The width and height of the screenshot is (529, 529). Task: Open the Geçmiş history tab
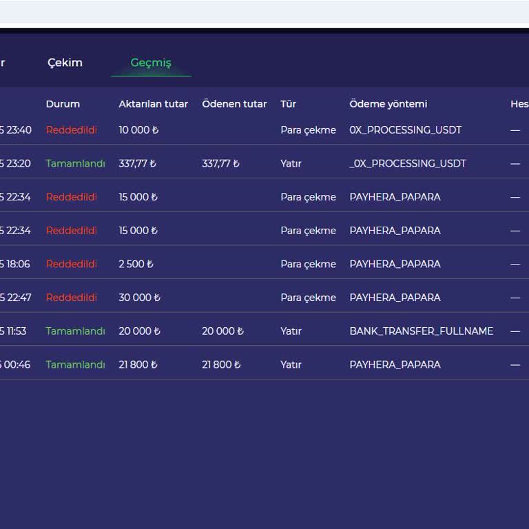click(151, 63)
